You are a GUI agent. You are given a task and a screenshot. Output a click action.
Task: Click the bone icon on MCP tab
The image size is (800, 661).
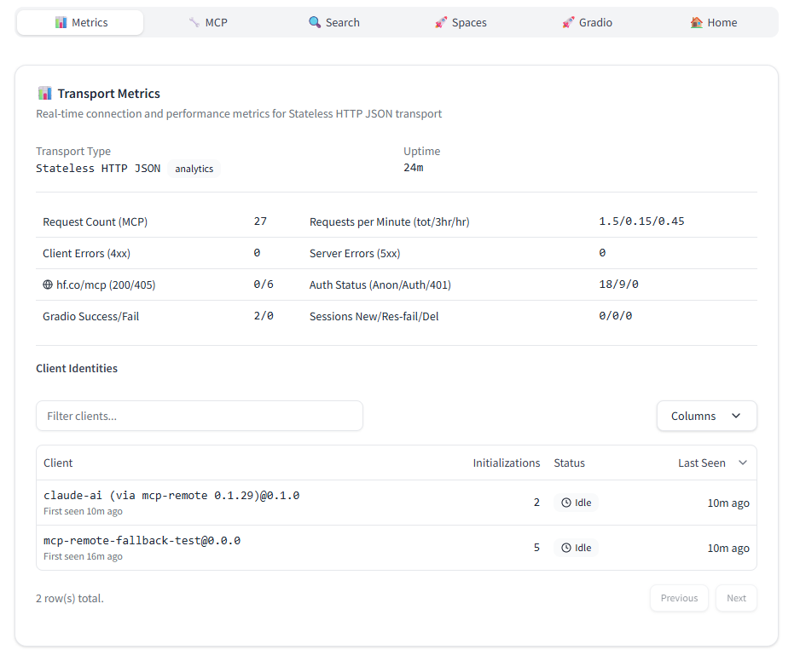[194, 23]
